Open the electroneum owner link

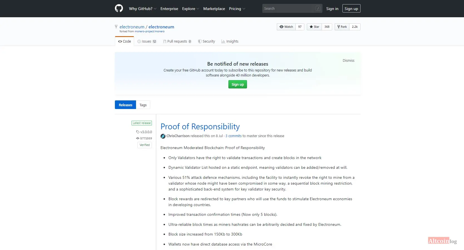click(132, 27)
